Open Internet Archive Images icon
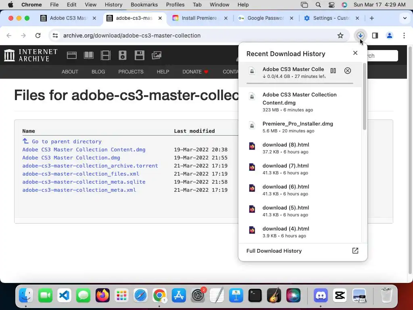413x310 pixels. 156,55
